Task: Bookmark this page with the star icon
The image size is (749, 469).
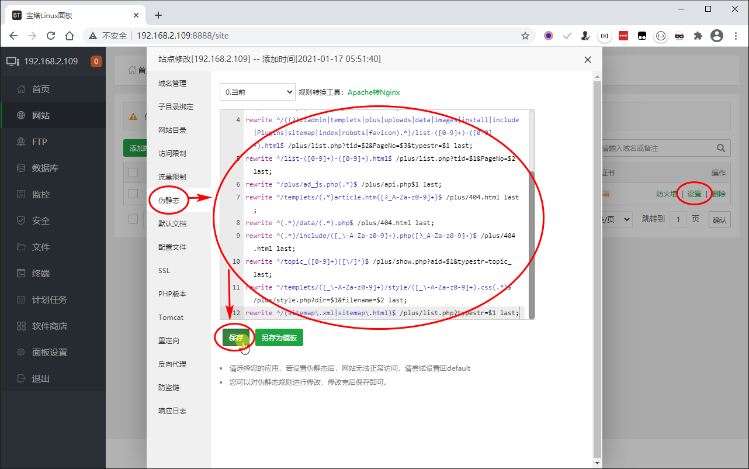Action: point(525,36)
